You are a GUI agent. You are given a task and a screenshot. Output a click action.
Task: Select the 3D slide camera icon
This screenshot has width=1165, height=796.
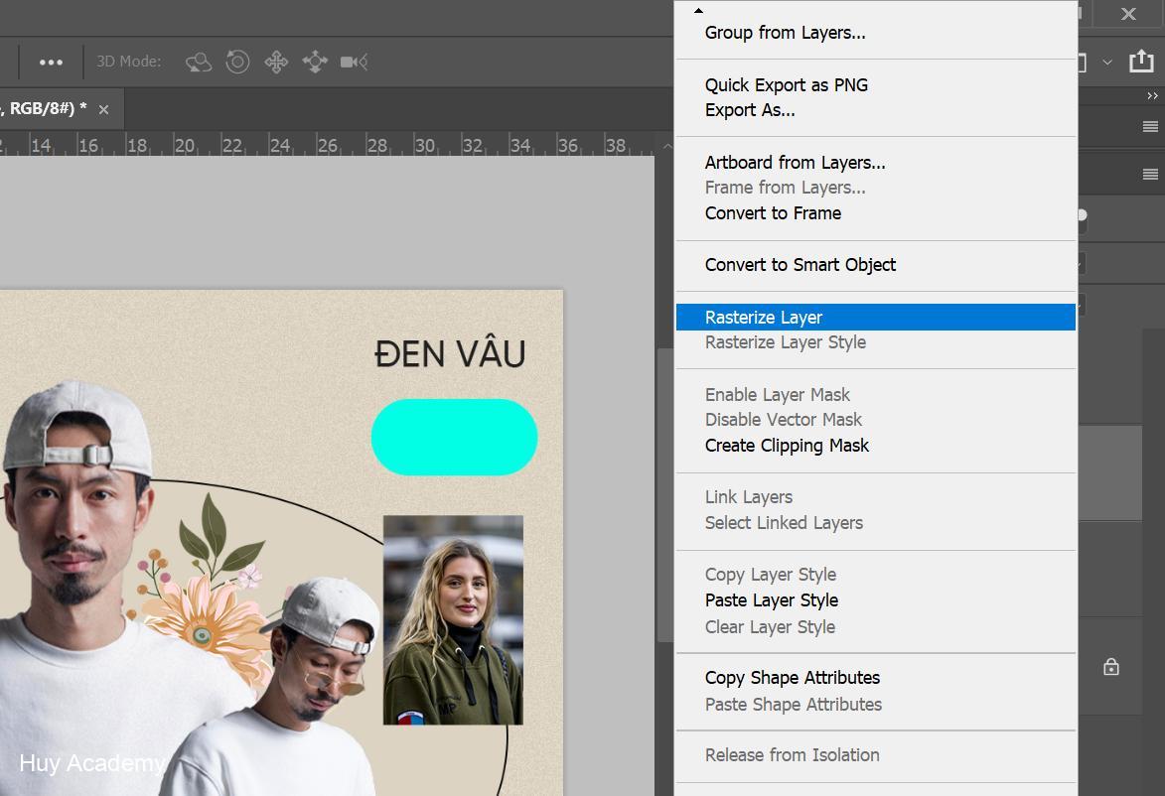click(315, 62)
